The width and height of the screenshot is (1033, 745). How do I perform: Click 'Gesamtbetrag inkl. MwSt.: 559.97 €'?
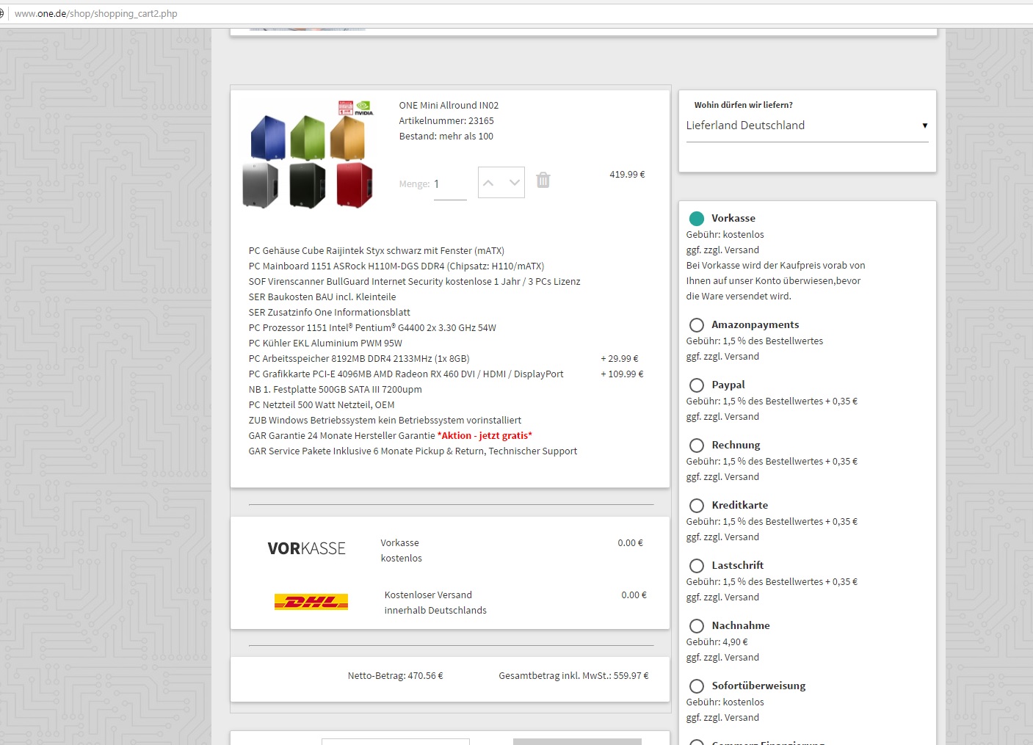click(573, 676)
